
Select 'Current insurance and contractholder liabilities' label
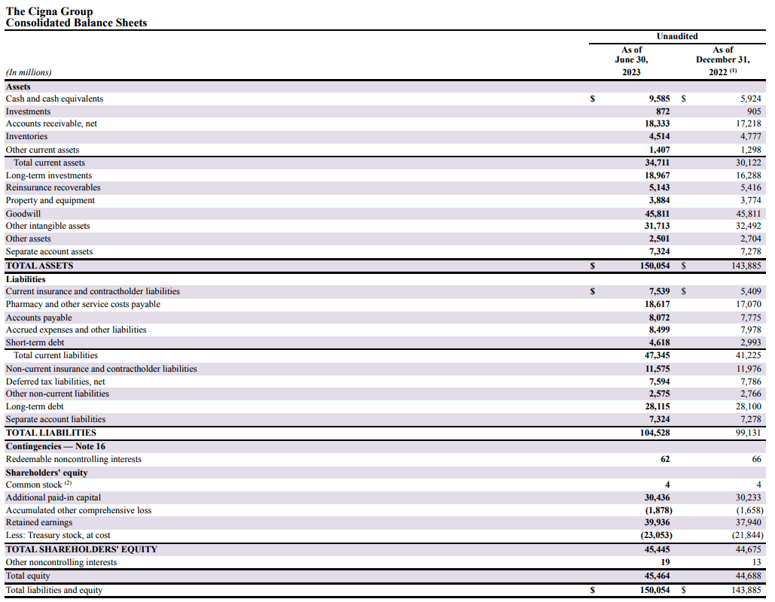point(93,292)
